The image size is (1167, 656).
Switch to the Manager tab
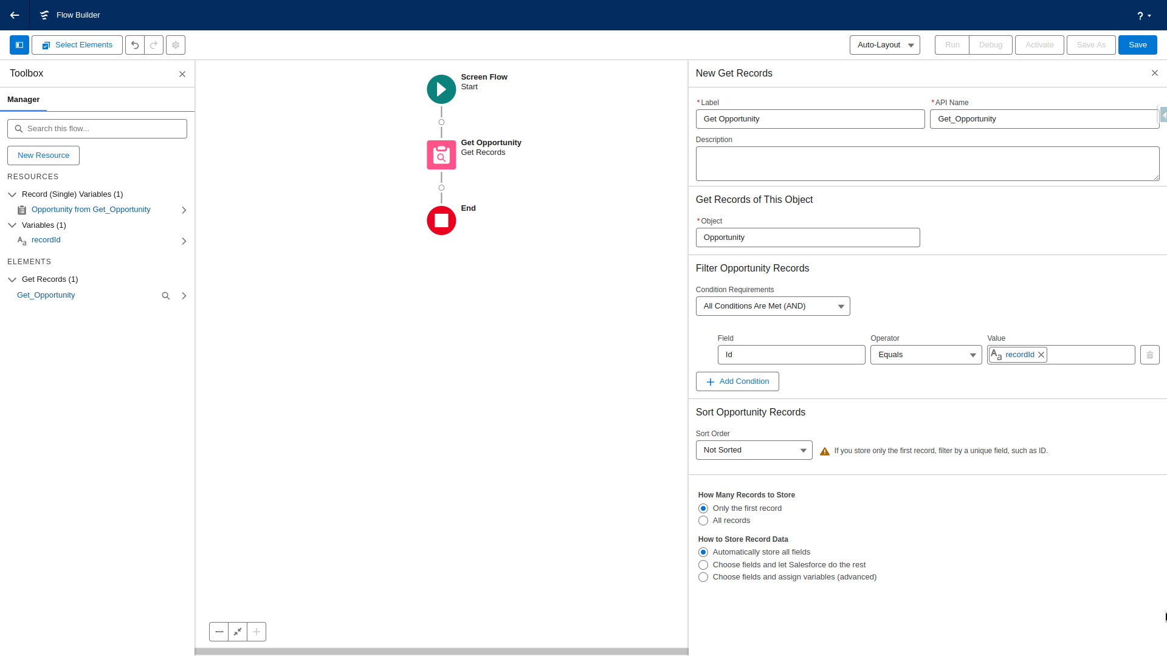(x=24, y=100)
